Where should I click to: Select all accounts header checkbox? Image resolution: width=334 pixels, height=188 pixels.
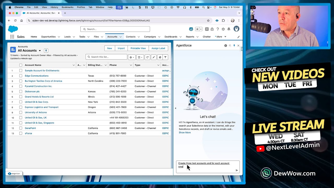21,65
